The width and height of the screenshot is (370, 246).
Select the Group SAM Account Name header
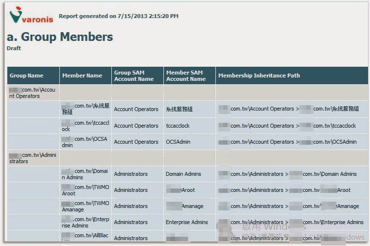point(134,76)
